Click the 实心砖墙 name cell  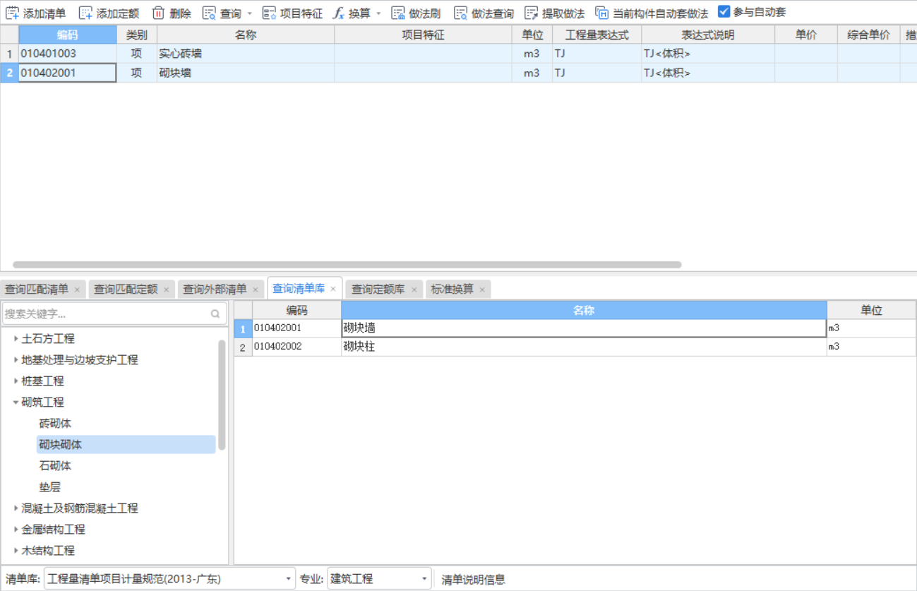tap(246, 54)
